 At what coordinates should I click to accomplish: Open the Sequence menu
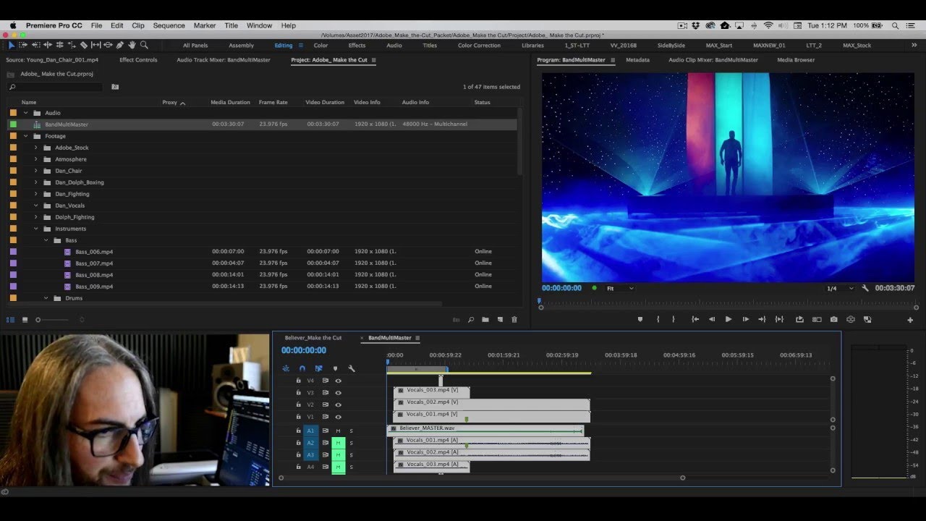click(x=169, y=25)
